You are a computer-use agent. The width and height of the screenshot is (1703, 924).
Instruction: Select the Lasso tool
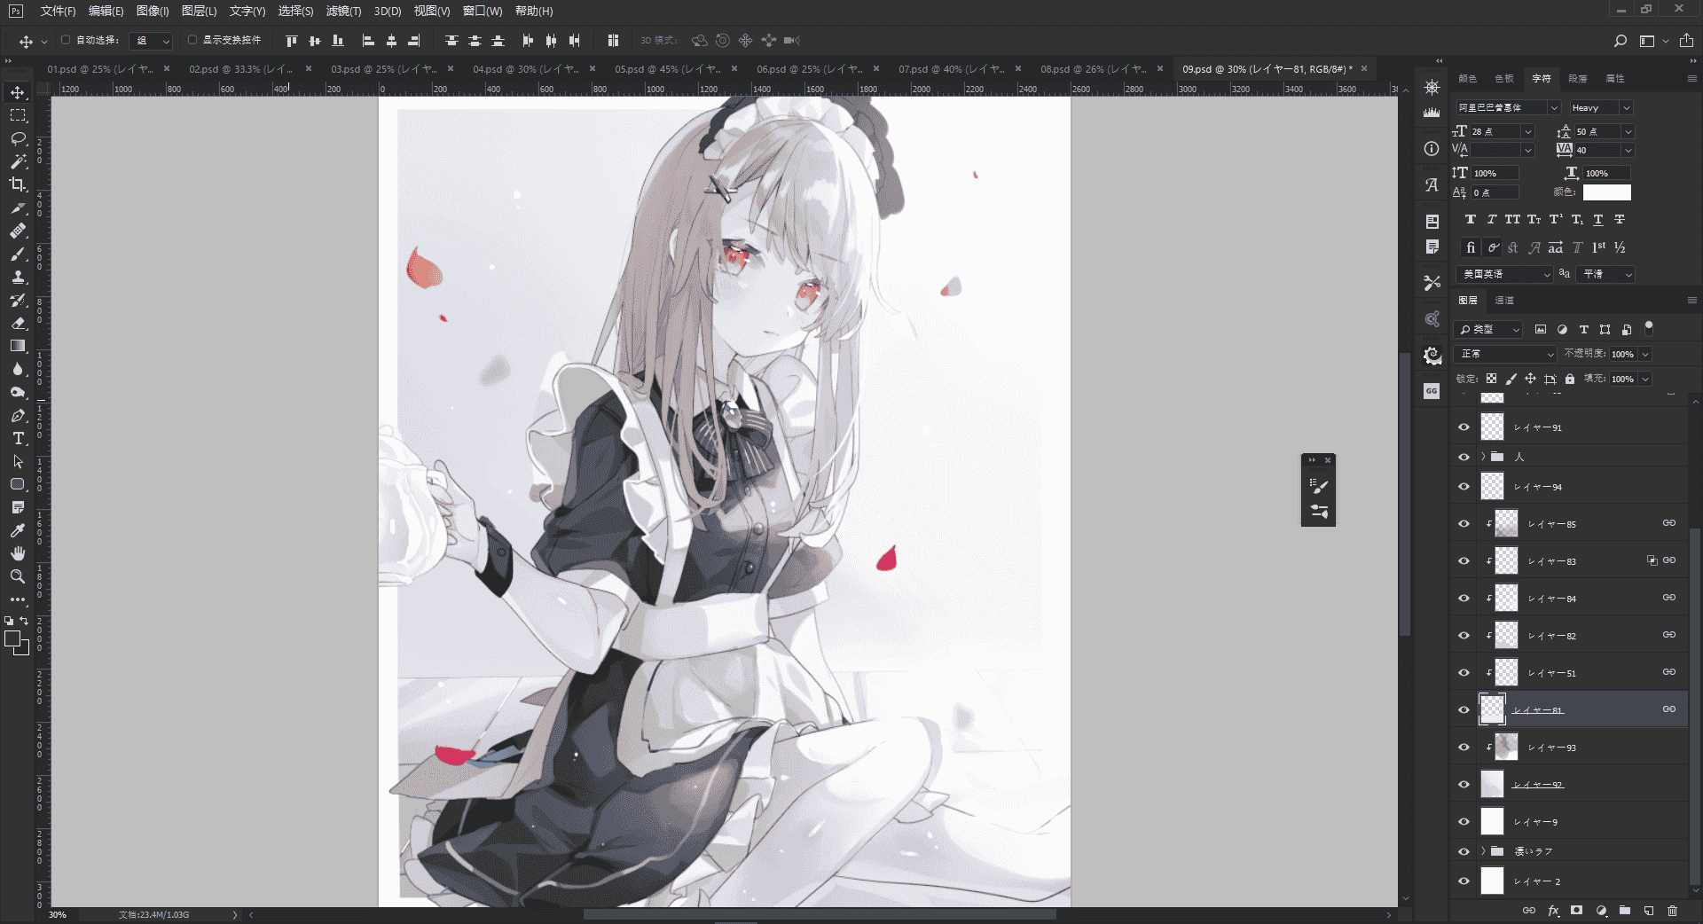point(18,138)
